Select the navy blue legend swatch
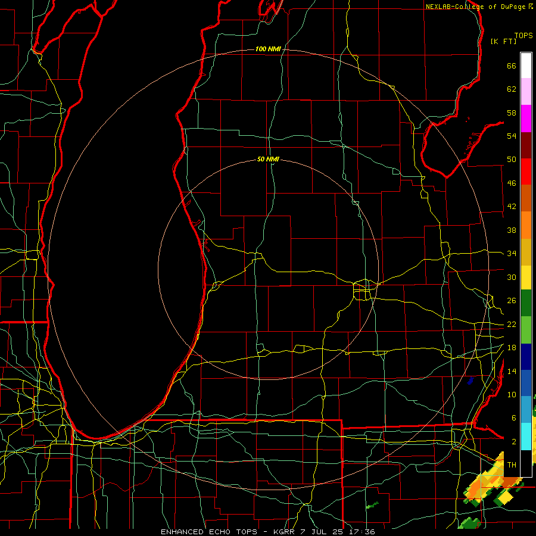This screenshot has height=536, width=536. click(x=526, y=357)
